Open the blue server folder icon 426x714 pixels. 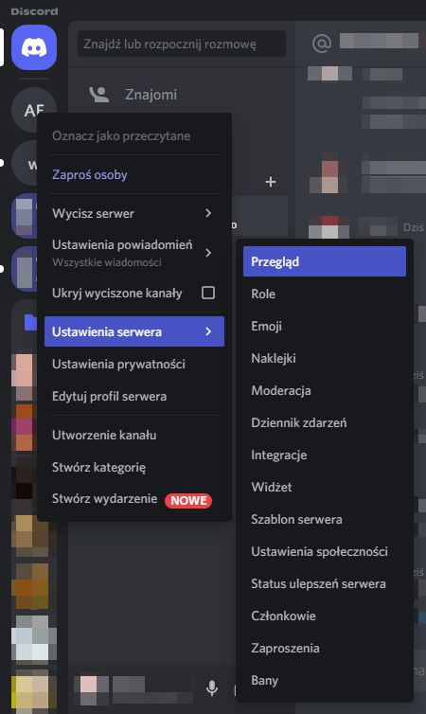30,322
